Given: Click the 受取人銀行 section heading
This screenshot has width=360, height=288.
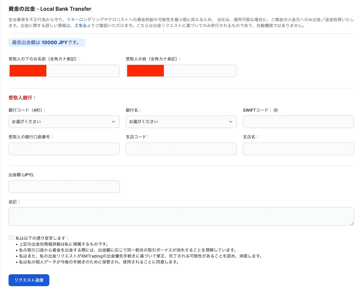Looking at the screenshot, I should [21, 98].
